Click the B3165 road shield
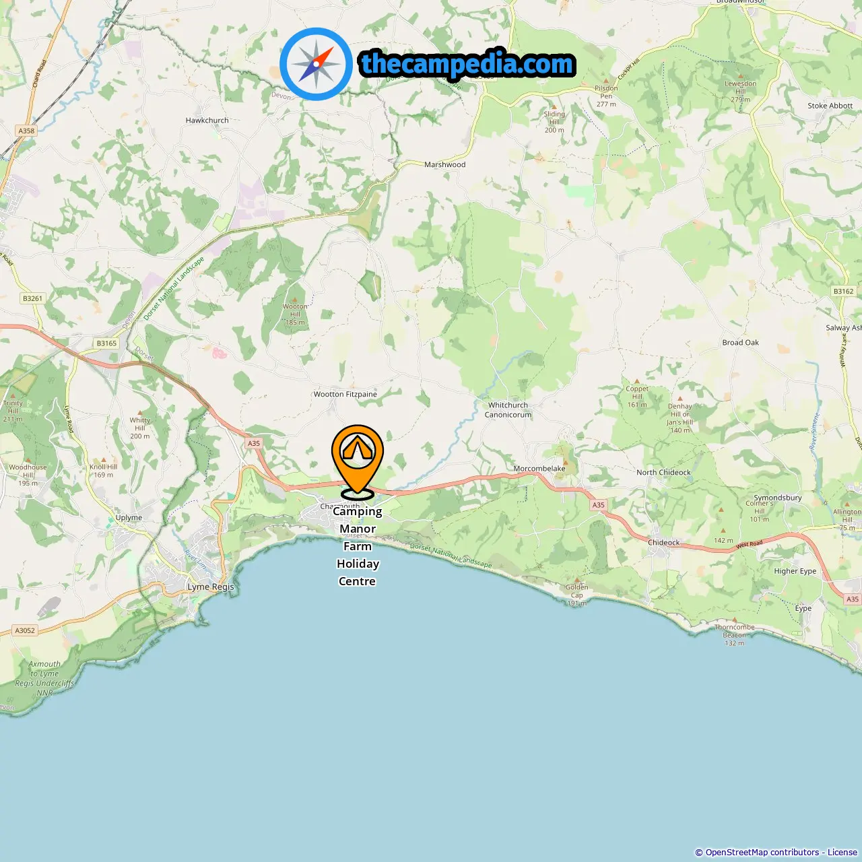This screenshot has height=862, width=862. (x=106, y=343)
